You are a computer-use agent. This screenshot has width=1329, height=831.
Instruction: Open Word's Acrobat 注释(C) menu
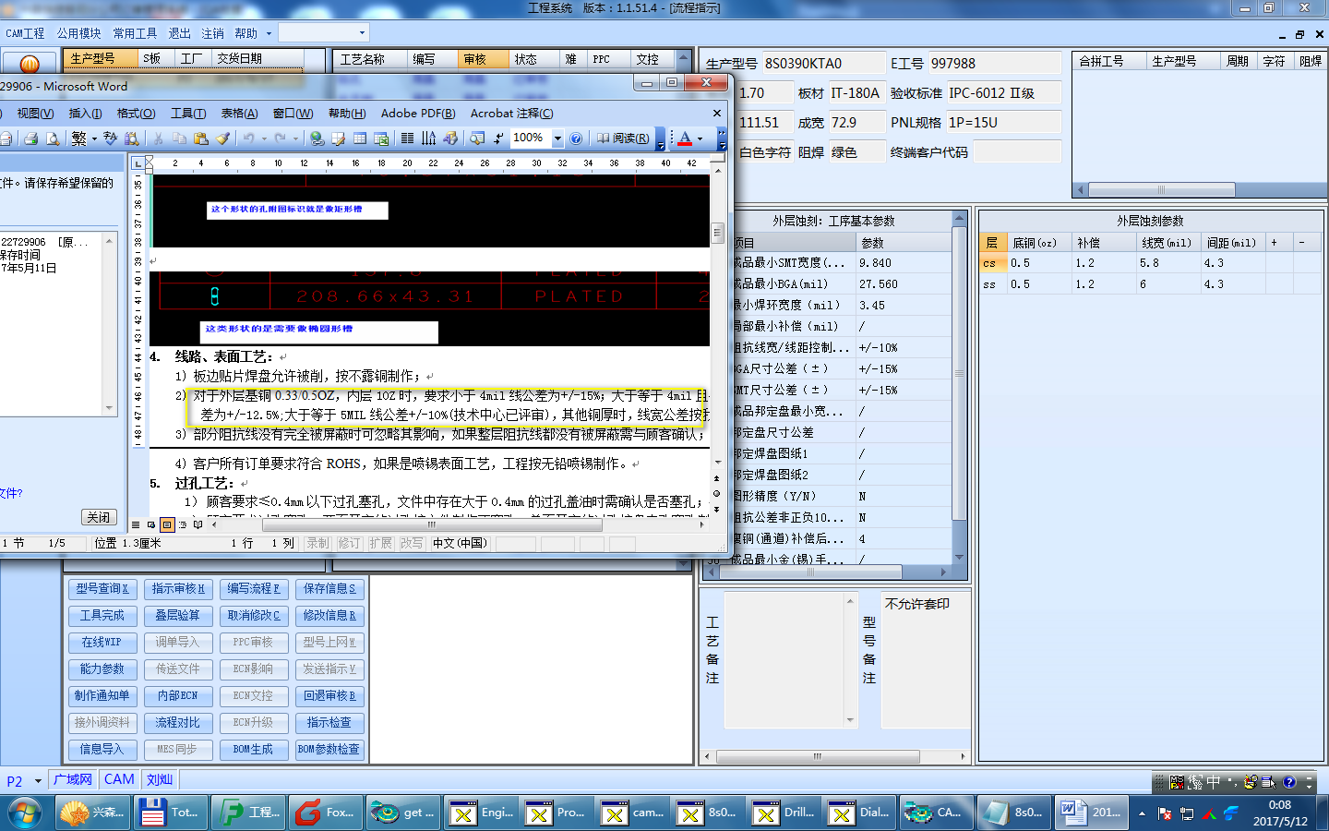click(511, 114)
